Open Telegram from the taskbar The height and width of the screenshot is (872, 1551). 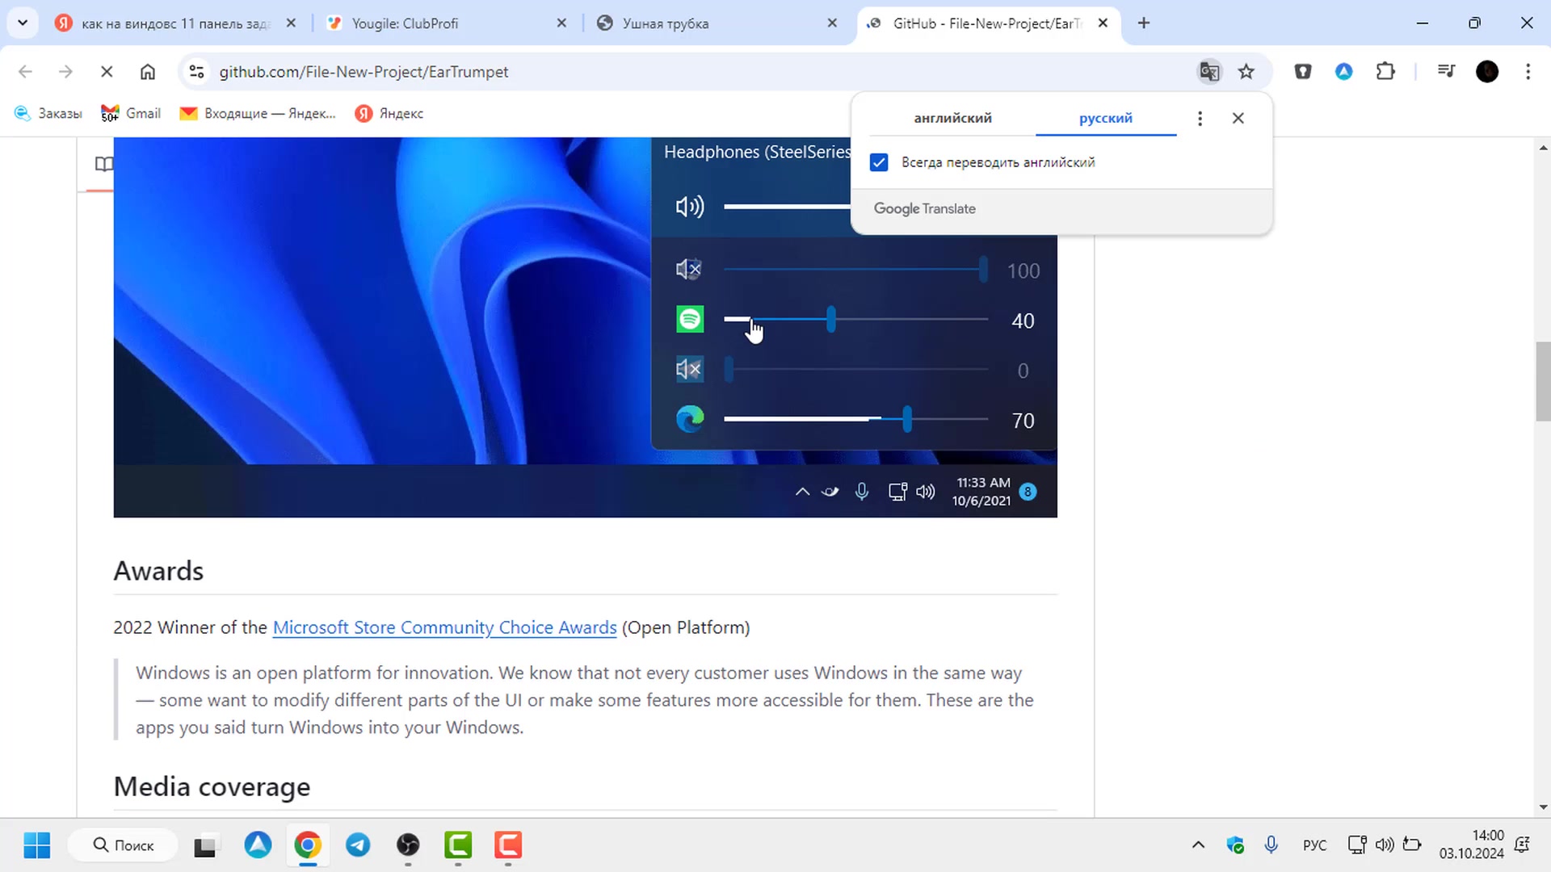click(358, 845)
